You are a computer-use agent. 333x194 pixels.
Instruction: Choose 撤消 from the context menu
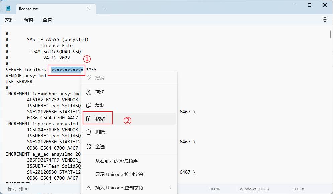[x=129, y=78]
